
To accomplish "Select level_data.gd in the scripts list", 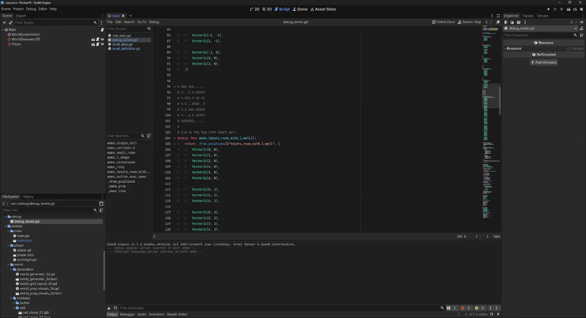I will click(x=122, y=44).
